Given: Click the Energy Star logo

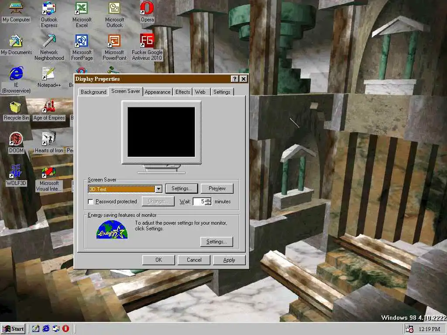Looking at the screenshot, I should tap(112, 229).
